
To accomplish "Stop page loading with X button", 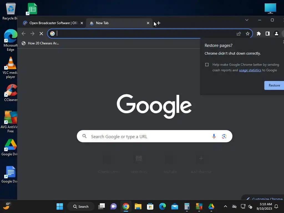I will (41, 34).
